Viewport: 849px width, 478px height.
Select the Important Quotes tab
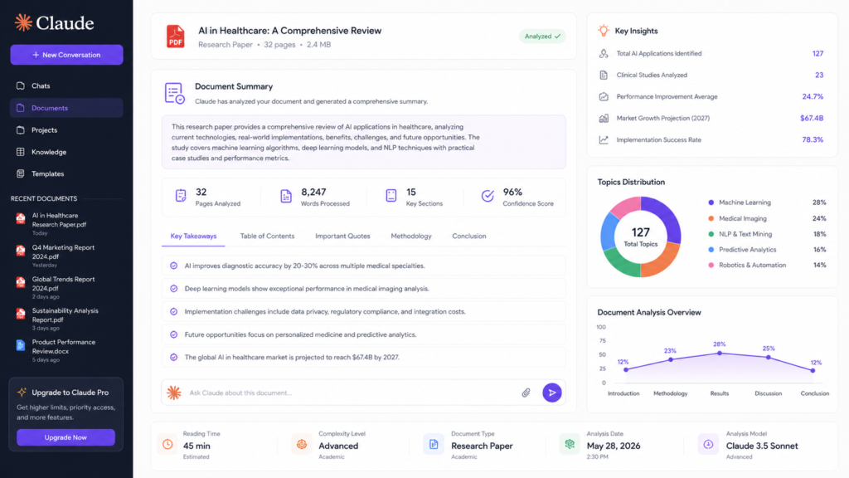[x=342, y=237]
